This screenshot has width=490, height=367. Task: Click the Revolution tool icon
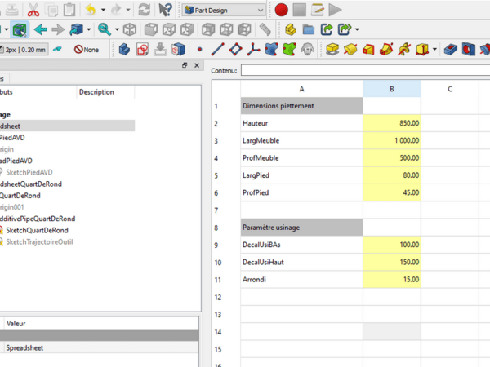[x=350, y=50]
